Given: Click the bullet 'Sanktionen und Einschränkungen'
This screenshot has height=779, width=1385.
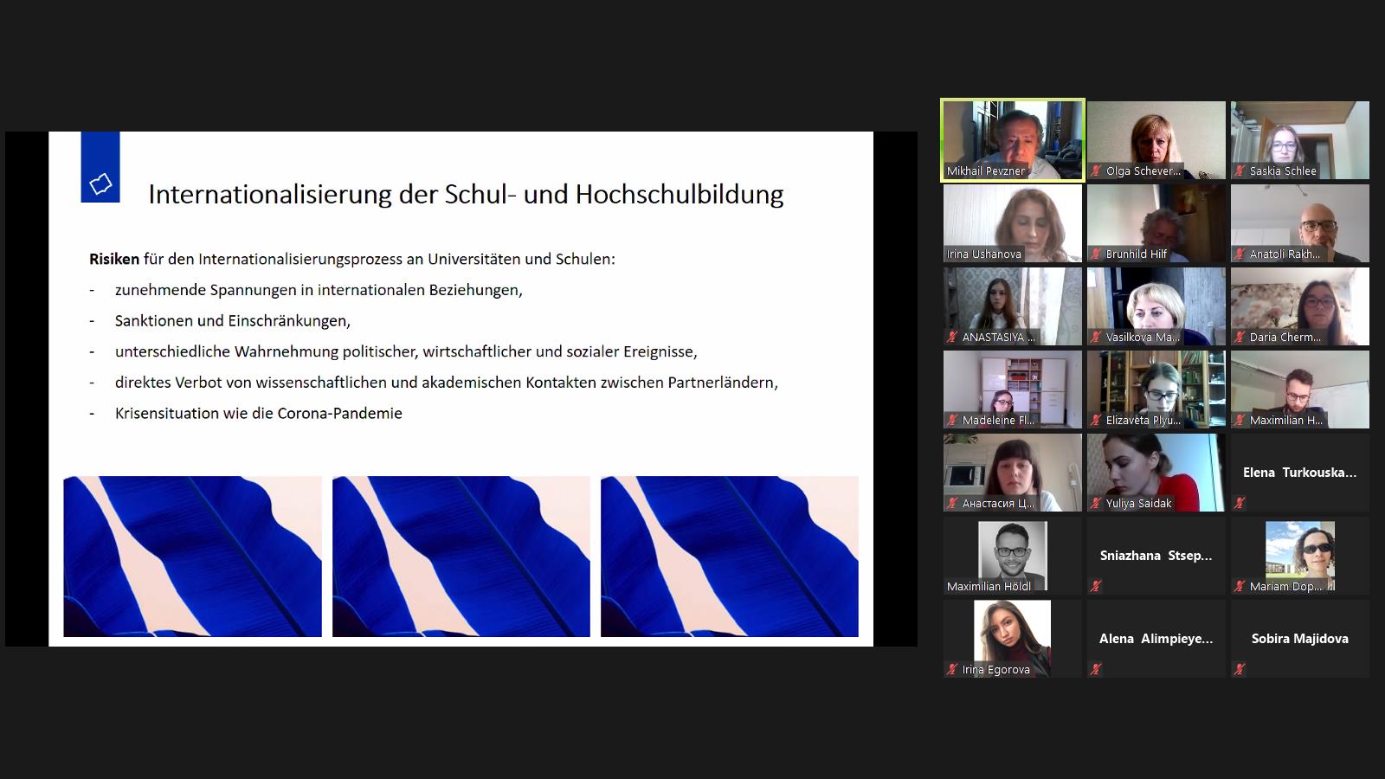Looking at the screenshot, I should point(232,321).
